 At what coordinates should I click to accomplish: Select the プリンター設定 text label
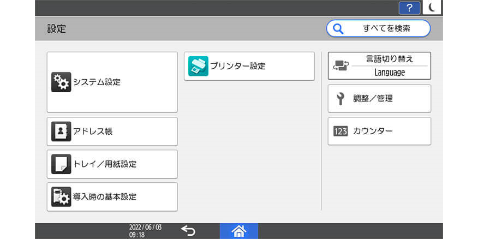coord(238,66)
